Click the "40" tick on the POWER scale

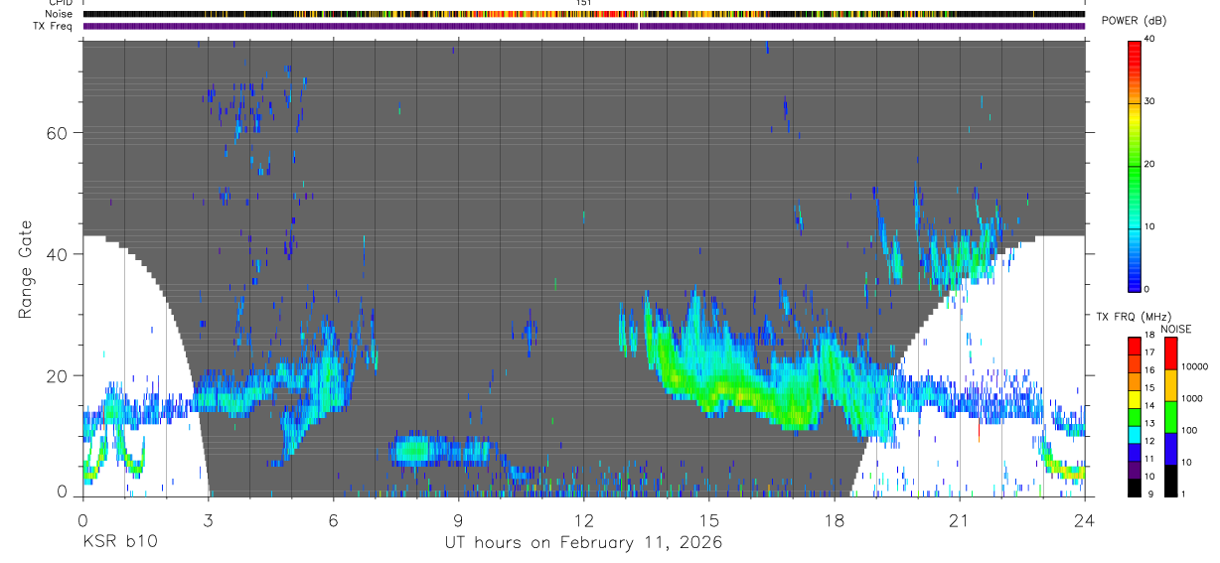(1149, 40)
